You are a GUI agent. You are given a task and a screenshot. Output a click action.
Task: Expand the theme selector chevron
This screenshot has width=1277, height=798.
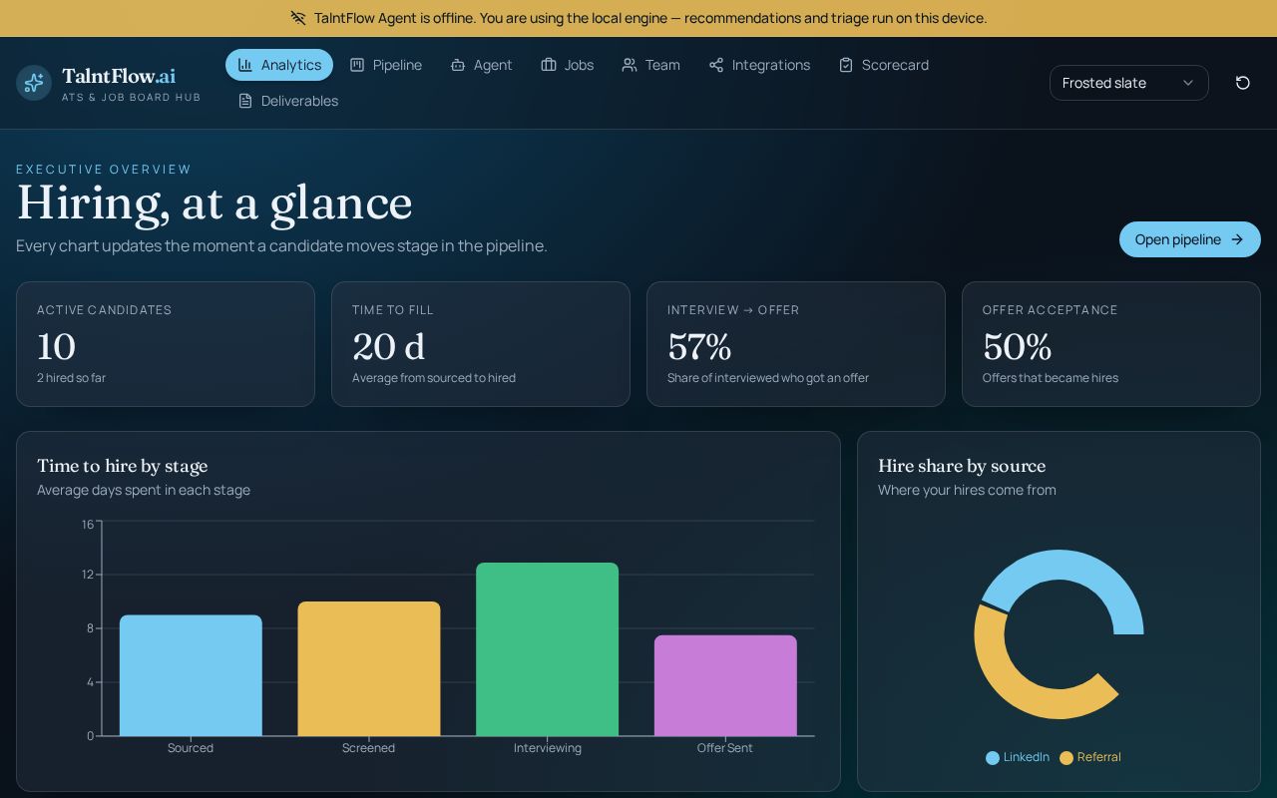pos(1188,83)
